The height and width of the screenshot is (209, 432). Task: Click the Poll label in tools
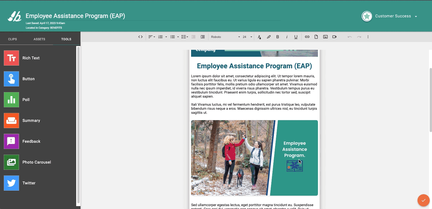click(26, 100)
